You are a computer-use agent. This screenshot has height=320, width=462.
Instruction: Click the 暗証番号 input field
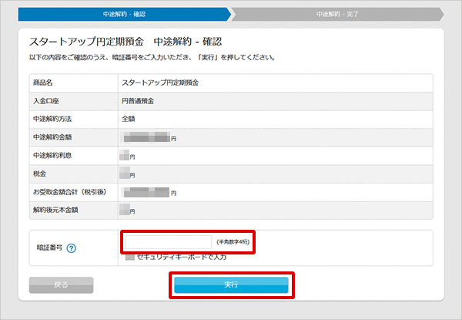[168, 242]
